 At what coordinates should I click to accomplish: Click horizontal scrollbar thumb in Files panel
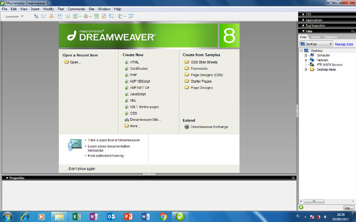(314, 201)
